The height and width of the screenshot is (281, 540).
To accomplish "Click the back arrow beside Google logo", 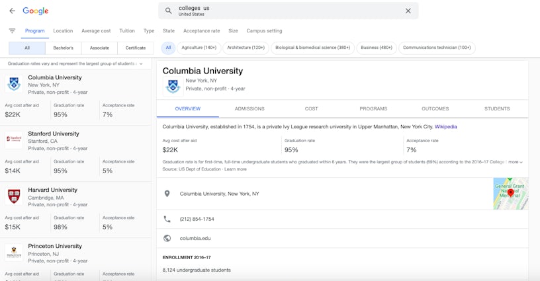I will point(12,11).
